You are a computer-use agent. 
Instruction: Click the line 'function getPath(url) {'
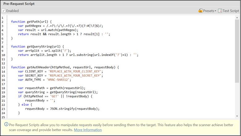31,22
